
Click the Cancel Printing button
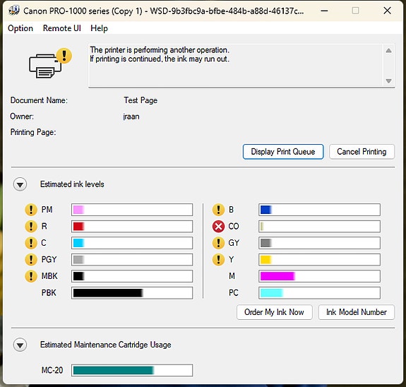coord(362,152)
